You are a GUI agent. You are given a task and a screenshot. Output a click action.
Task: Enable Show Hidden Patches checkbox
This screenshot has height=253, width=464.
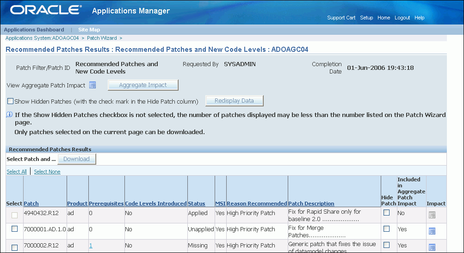click(x=10, y=101)
